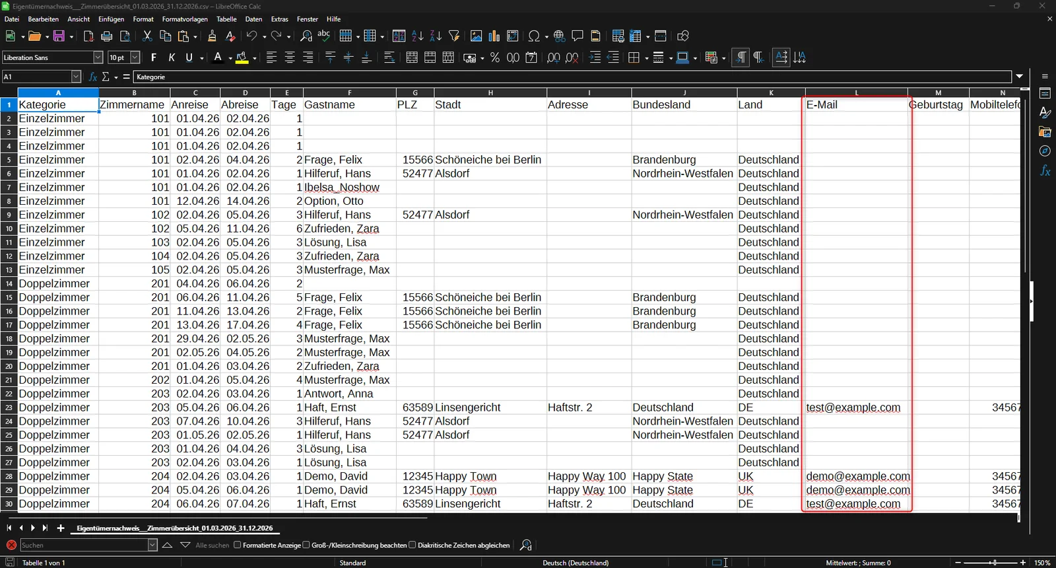This screenshot has height=568, width=1056.
Task: Merge and center cells icon
Action: [x=412, y=57]
